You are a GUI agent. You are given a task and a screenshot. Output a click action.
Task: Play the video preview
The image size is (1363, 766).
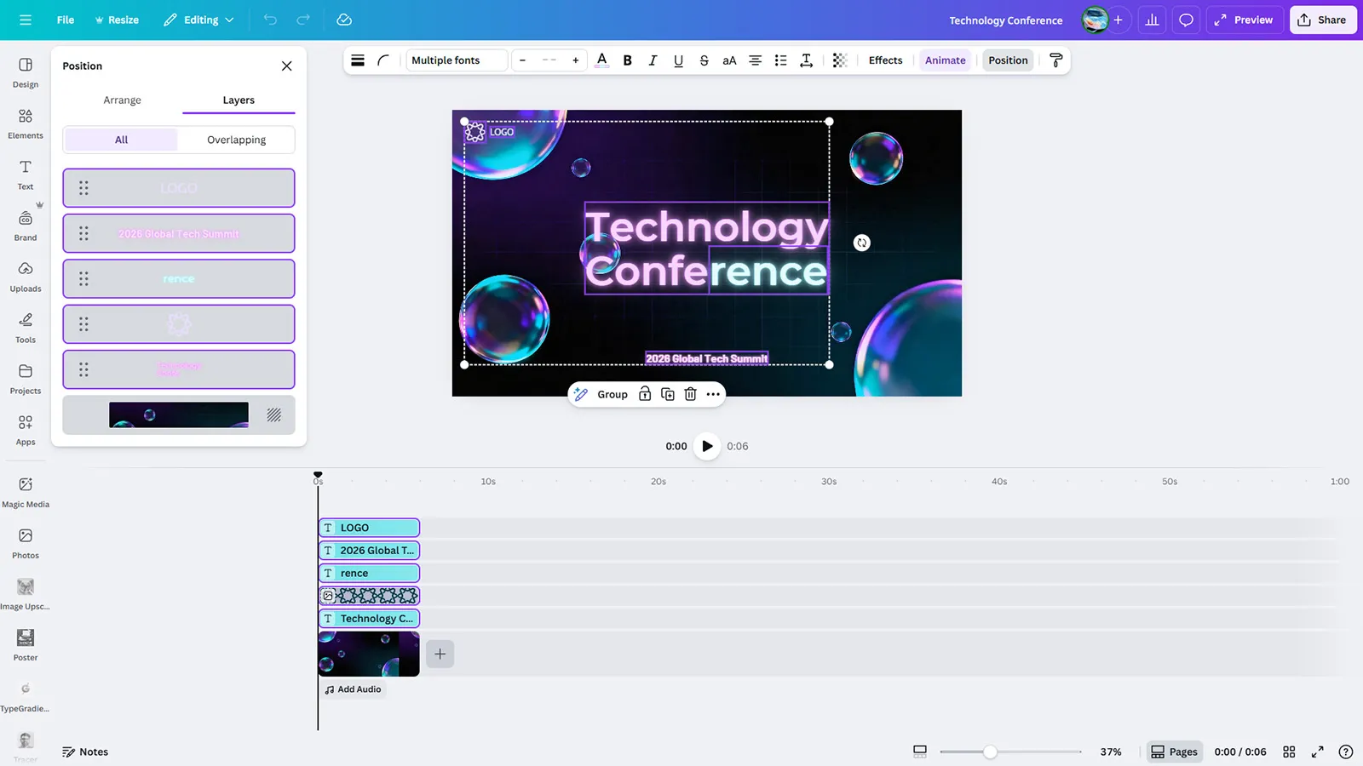(x=707, y=446)
